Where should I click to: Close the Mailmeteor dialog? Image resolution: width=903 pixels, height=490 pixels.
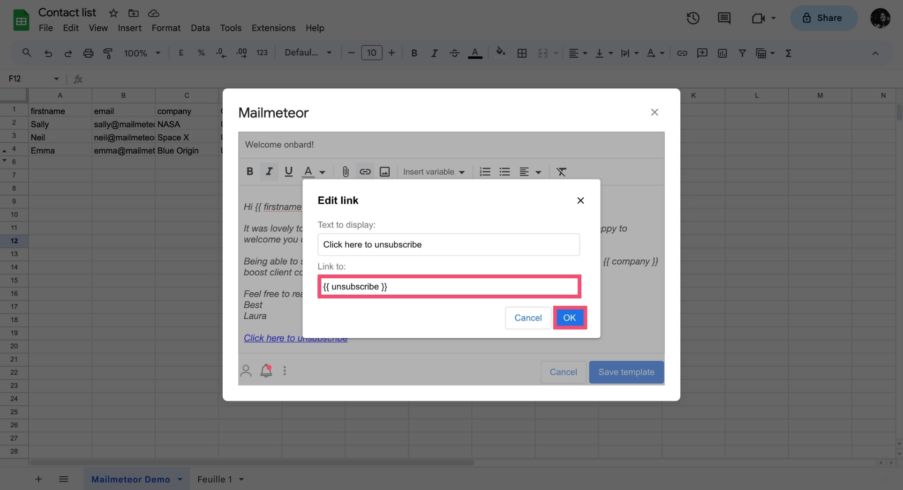tap(655, 112)
